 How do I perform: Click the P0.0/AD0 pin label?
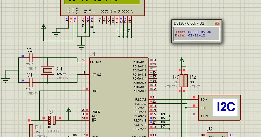tap(139, 62)
